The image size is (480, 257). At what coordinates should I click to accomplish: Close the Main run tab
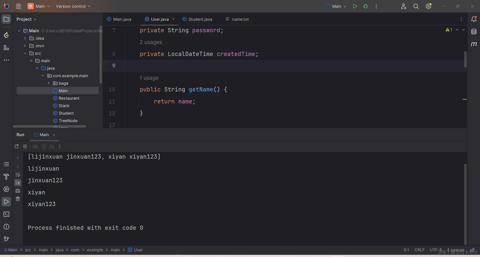pyautogui.click(x=54, y=135)
